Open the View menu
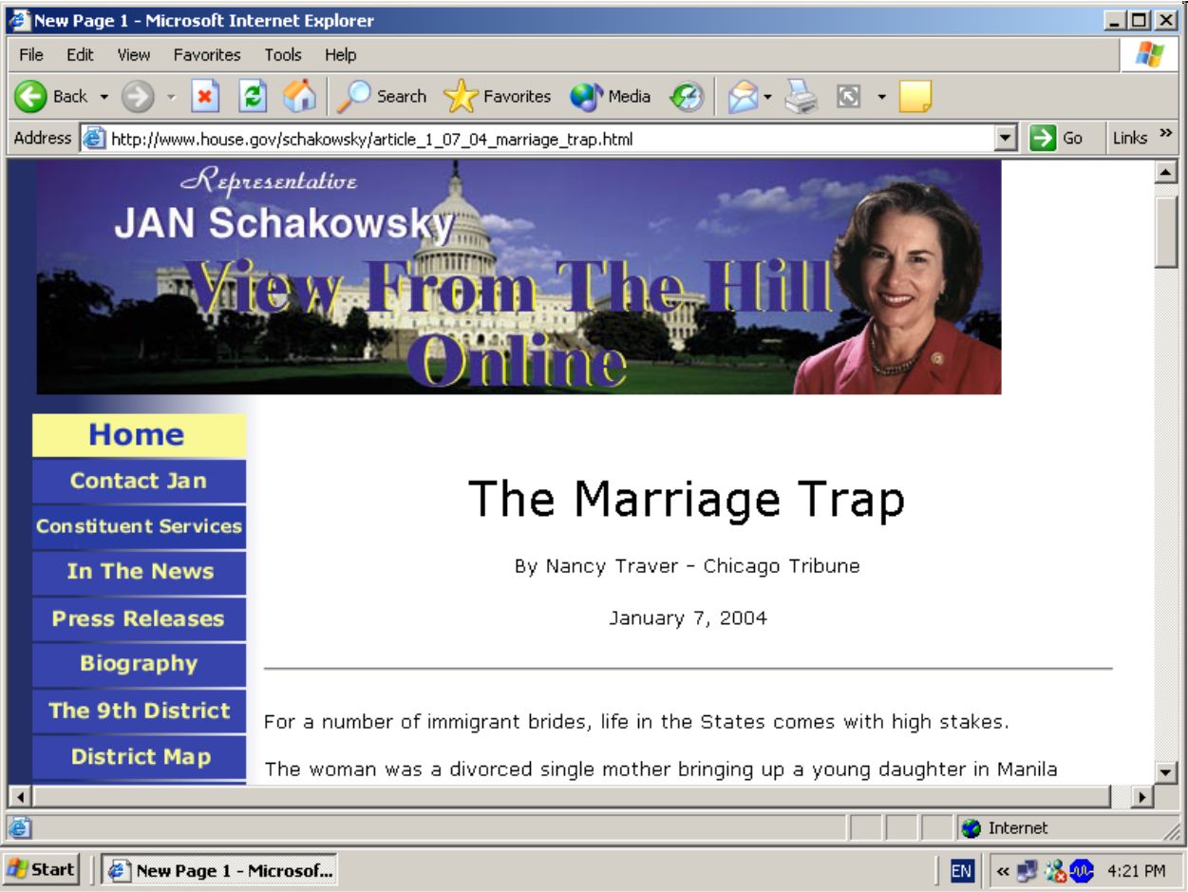 point(134,55)
